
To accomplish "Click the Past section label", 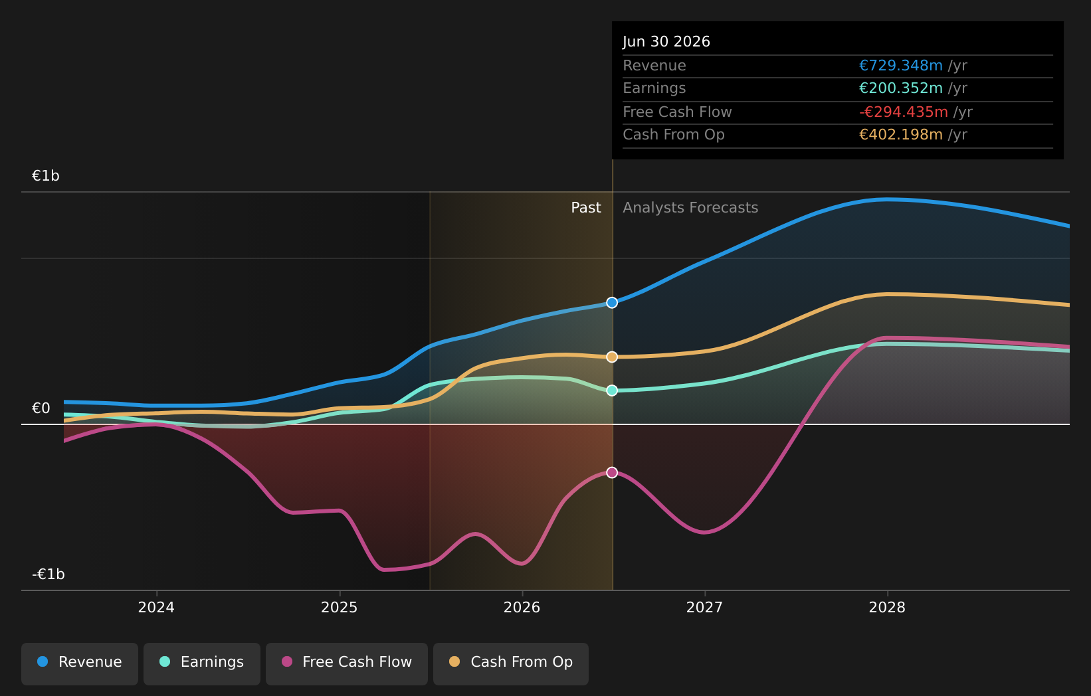I will (x=586, y=208).
